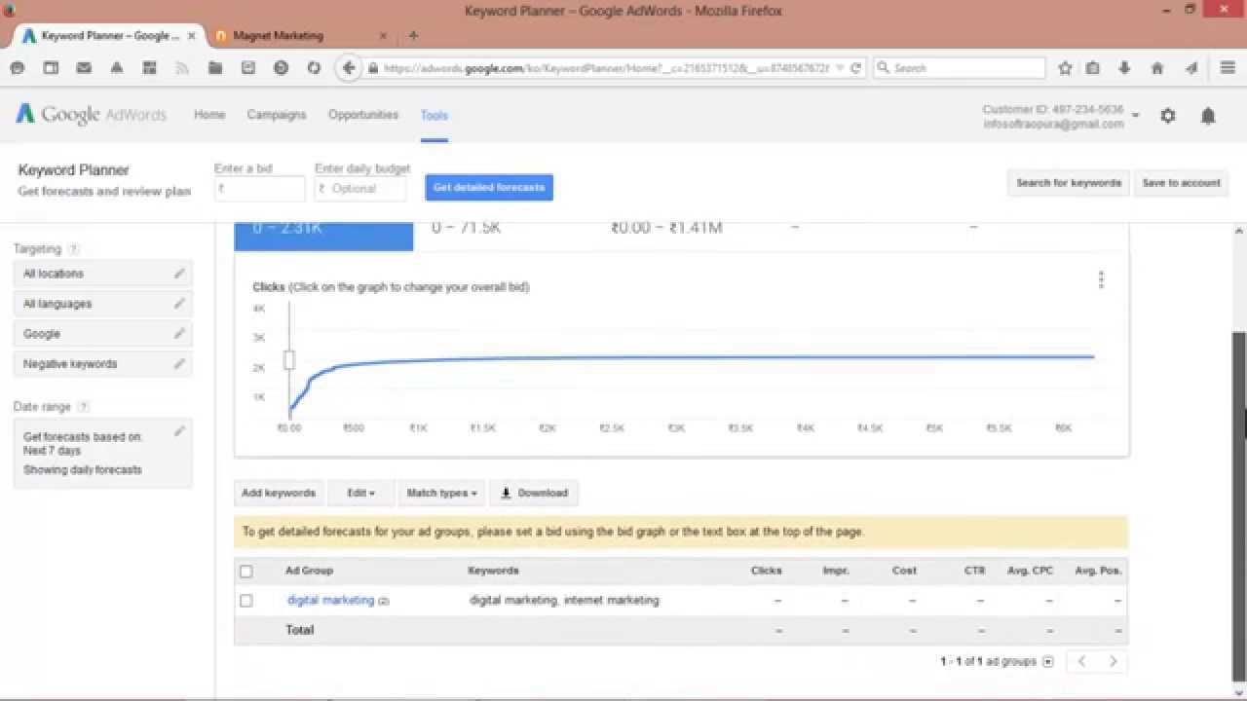
Task: Click the Enter a bid input field
Action: (x=259, y=189)
